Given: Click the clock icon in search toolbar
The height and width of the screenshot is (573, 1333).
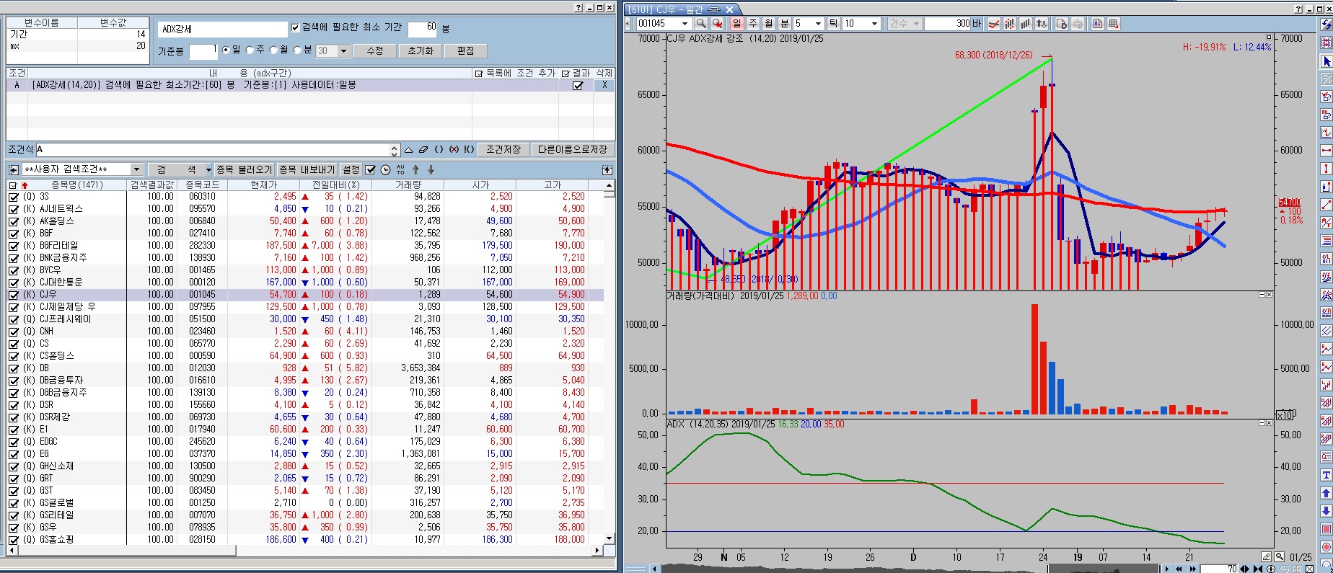Looking at the screenshot, I should (x=385, y=170).
